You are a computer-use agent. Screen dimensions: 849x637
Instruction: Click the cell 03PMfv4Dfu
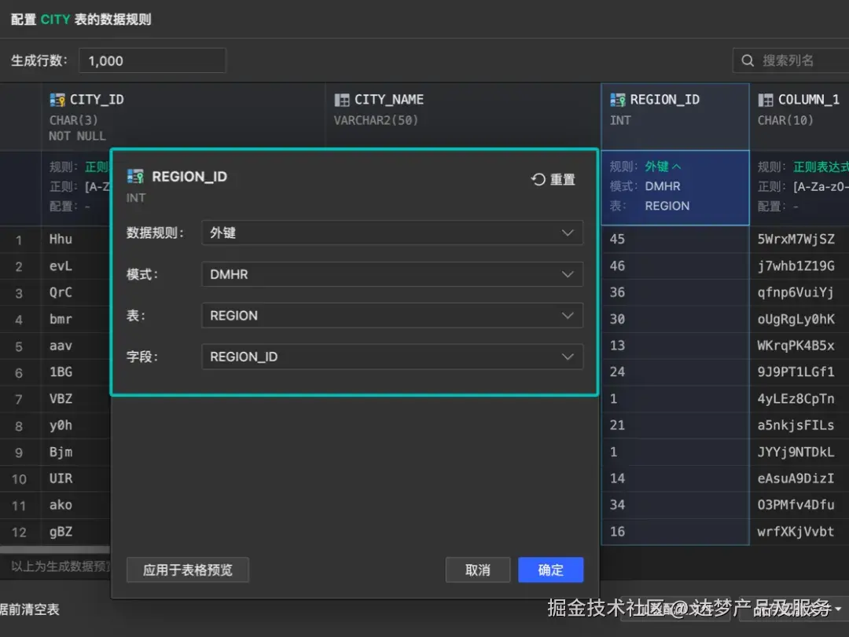[799, 505]
